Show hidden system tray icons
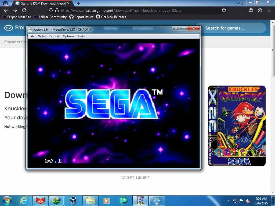This screenshot has width=275, height=206. [228, 201]
